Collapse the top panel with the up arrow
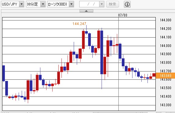Screen dimensions: 175x113 [x=86, y=11]
